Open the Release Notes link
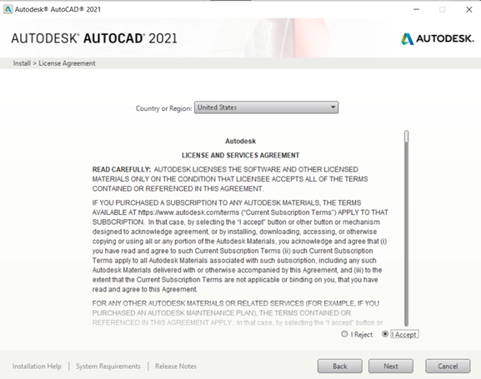 (x=176, y=367)
